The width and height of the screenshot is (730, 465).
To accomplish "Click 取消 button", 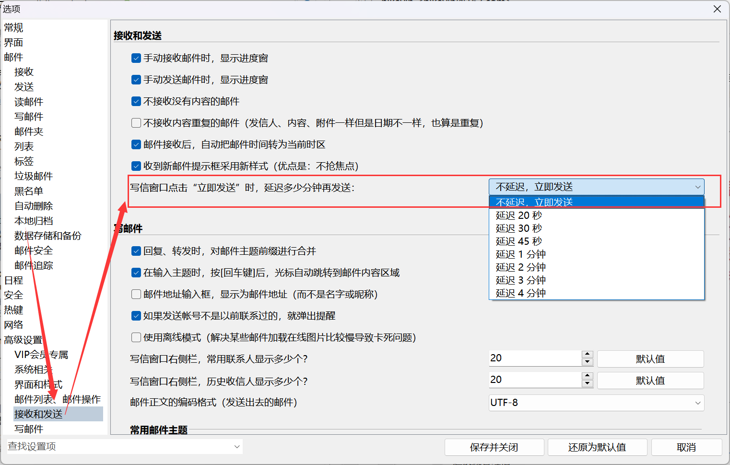I will coord(686,447).
